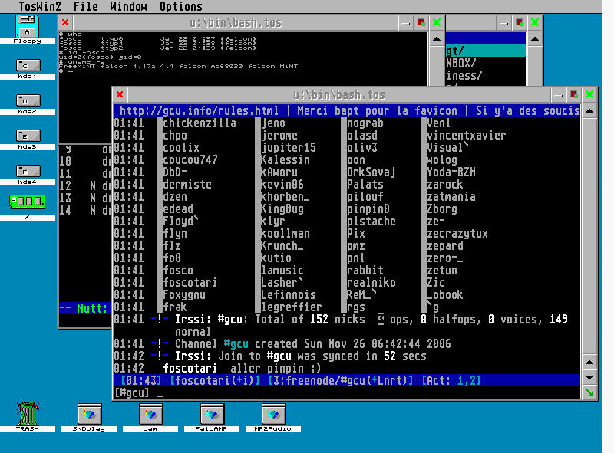The height and width of the screenshot is (453, 614).
Task: Select the TRASH can icon
Action: (28, 415)
